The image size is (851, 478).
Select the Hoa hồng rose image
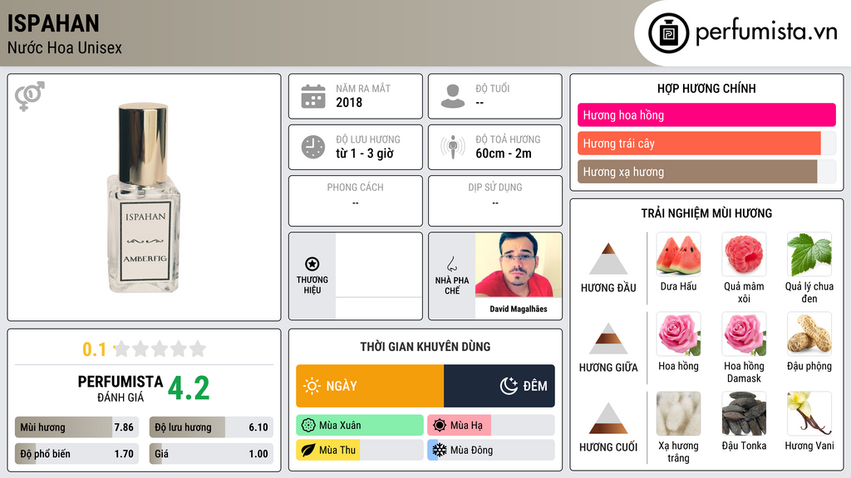tap(678, 334)
